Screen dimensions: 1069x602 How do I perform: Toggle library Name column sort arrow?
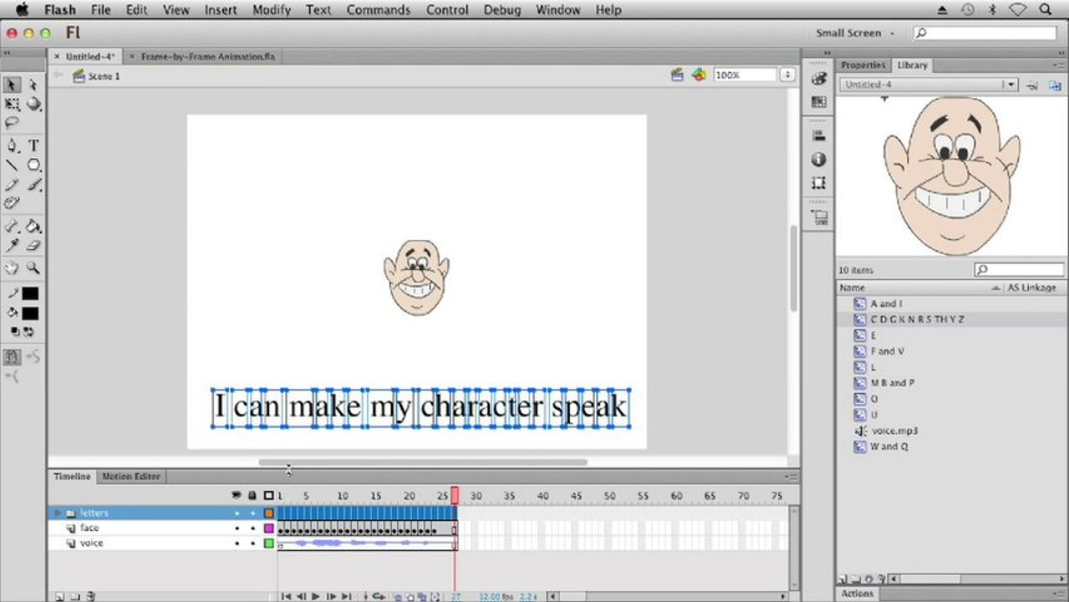(995, 288)
